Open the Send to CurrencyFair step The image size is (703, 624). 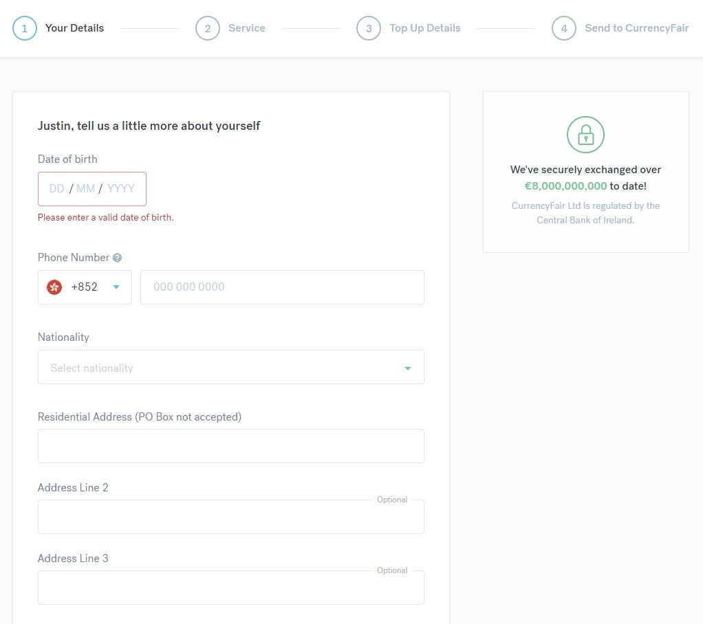point(636,28)
